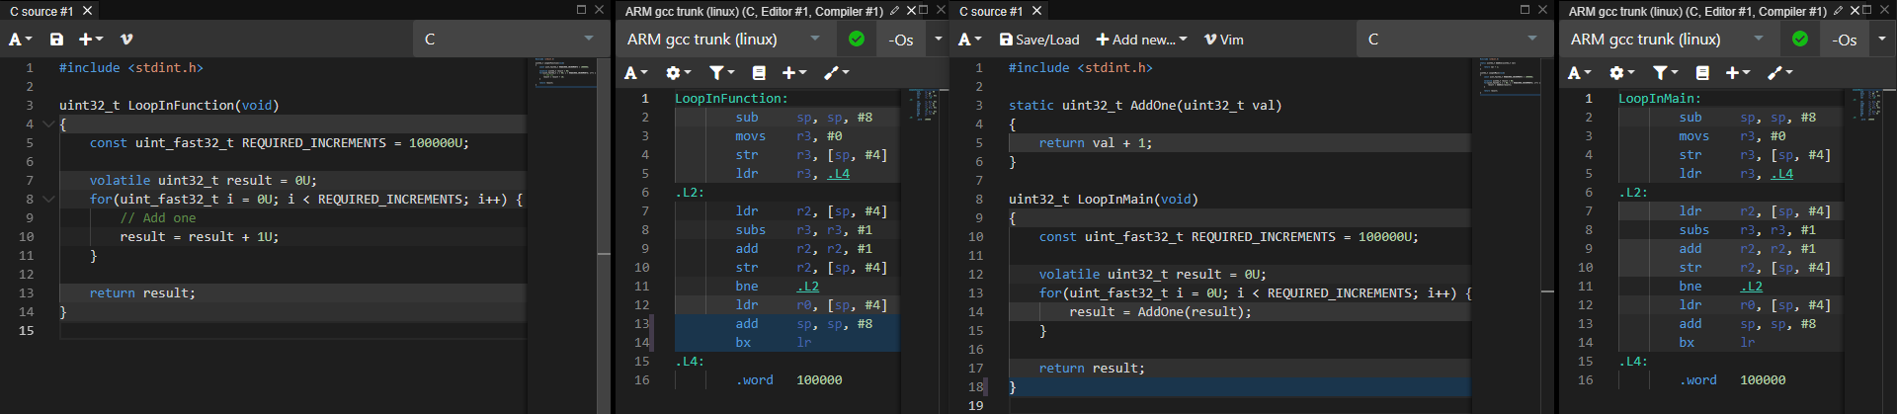Open gear output settings in LoopInFunction assembly pane
1897x414 pixels.
[x=678, y=73]
